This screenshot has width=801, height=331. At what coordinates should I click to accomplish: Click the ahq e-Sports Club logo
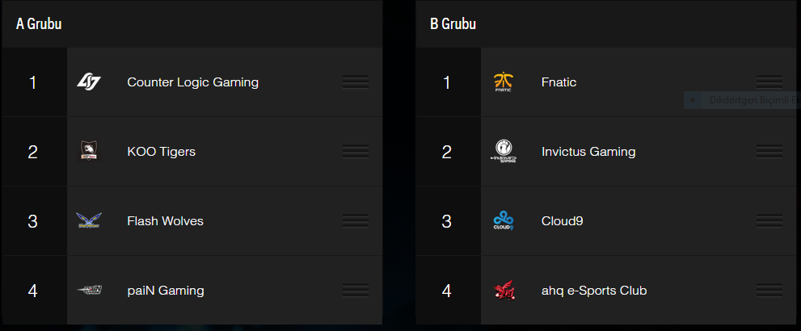[504, 290]
